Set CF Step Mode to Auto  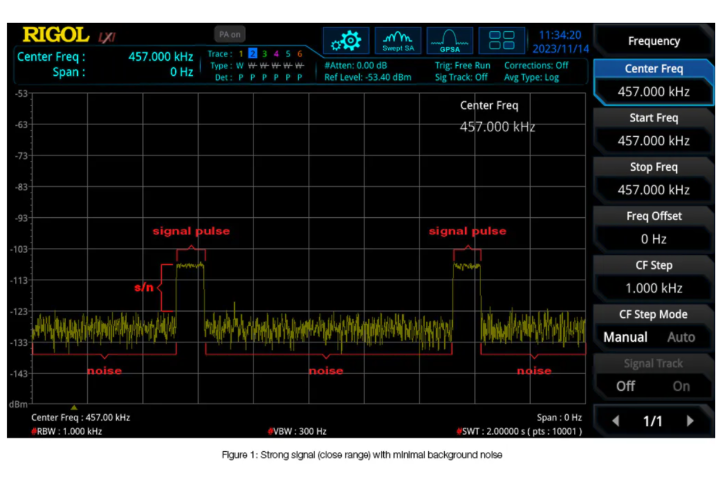681,337
